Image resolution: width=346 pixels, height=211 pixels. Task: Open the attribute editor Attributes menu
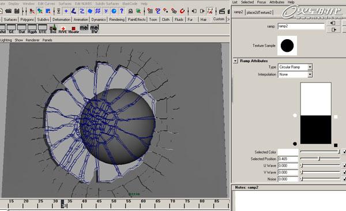click(x=277, y=2)
